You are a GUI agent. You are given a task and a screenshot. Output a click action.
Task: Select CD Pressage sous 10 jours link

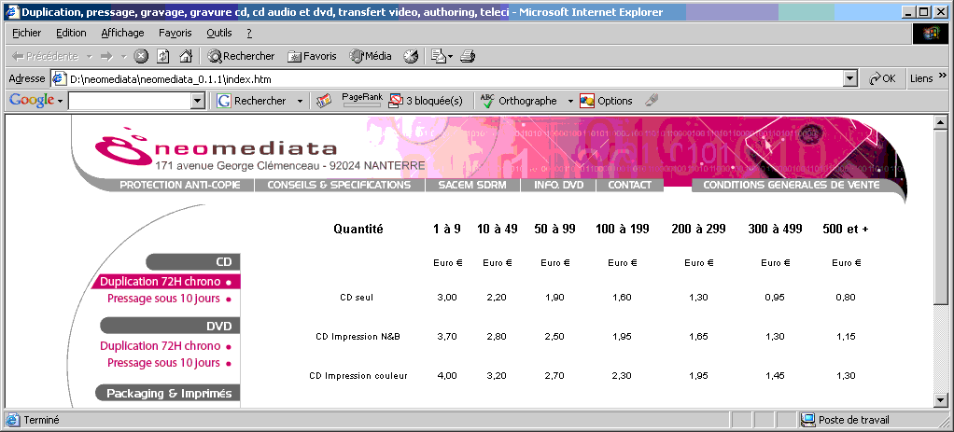tap(169, 299)
